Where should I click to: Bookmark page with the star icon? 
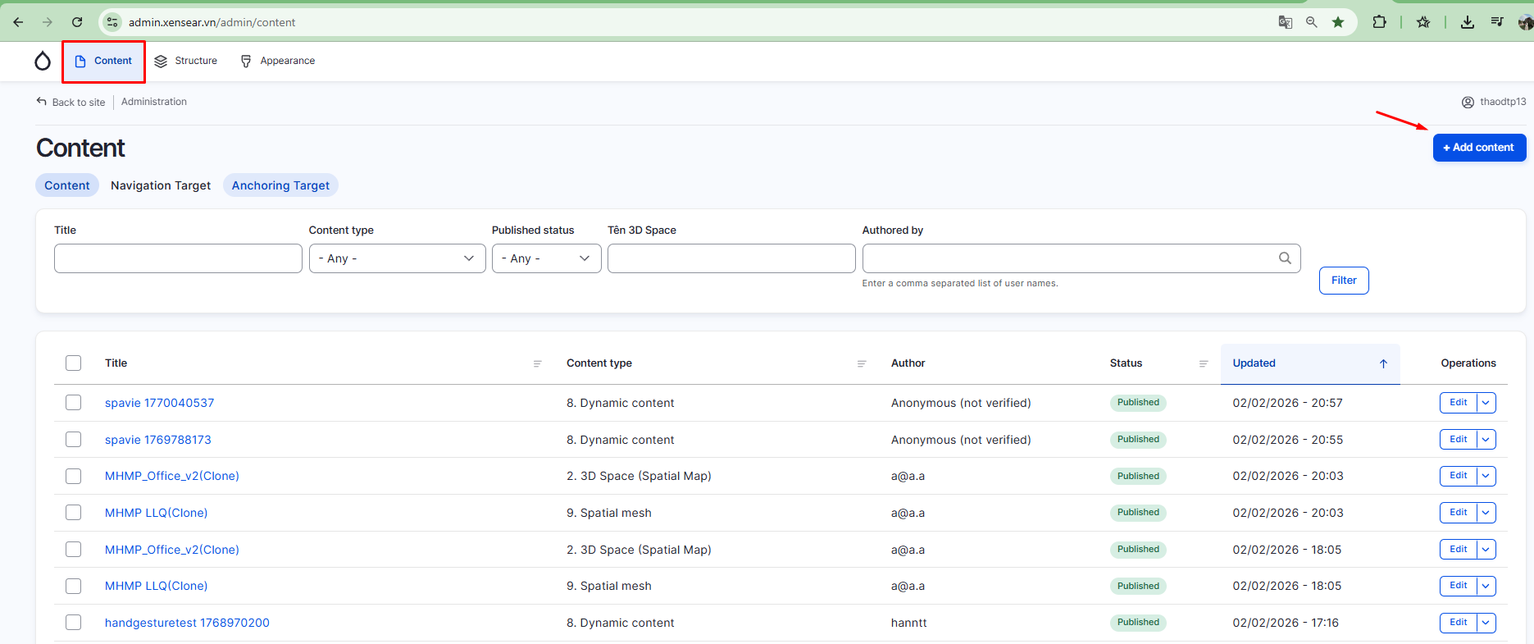(1338, 22)
